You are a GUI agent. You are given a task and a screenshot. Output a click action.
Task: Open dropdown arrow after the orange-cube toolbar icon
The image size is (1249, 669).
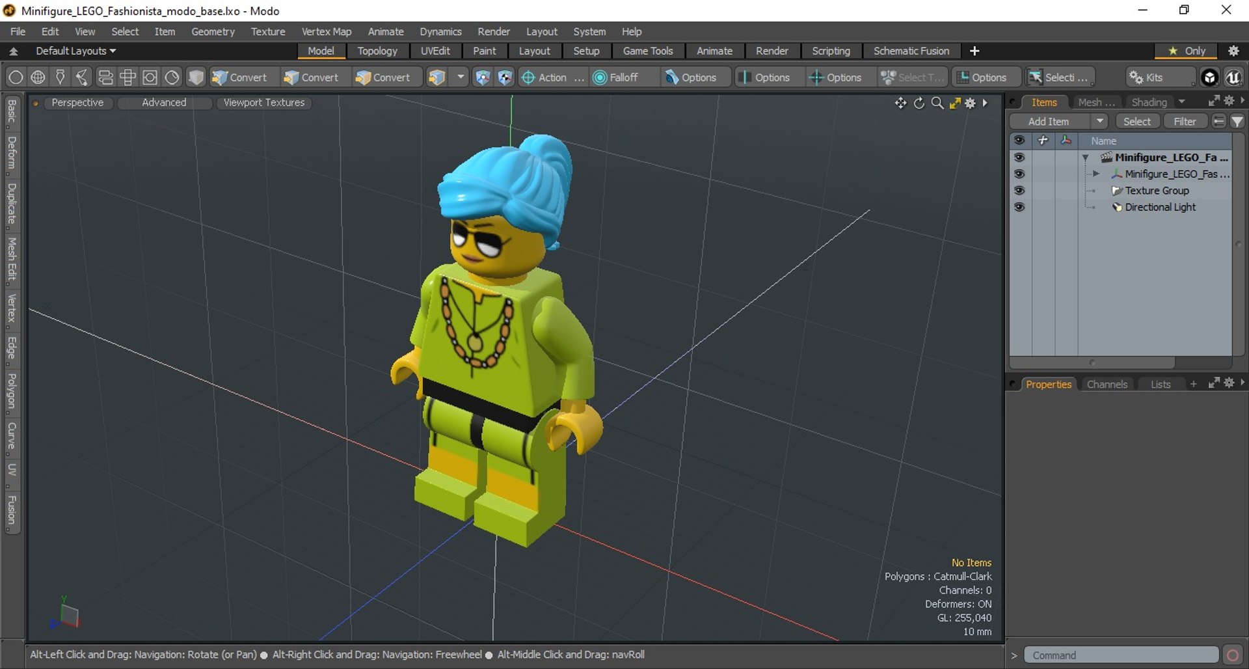click(461, 77)
